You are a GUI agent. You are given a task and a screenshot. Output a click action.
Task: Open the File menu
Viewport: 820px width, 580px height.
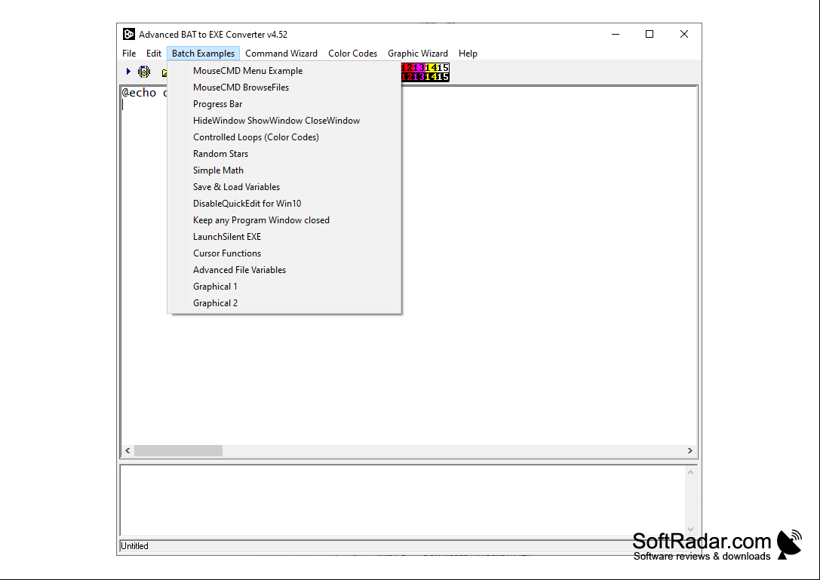(129, 54)
